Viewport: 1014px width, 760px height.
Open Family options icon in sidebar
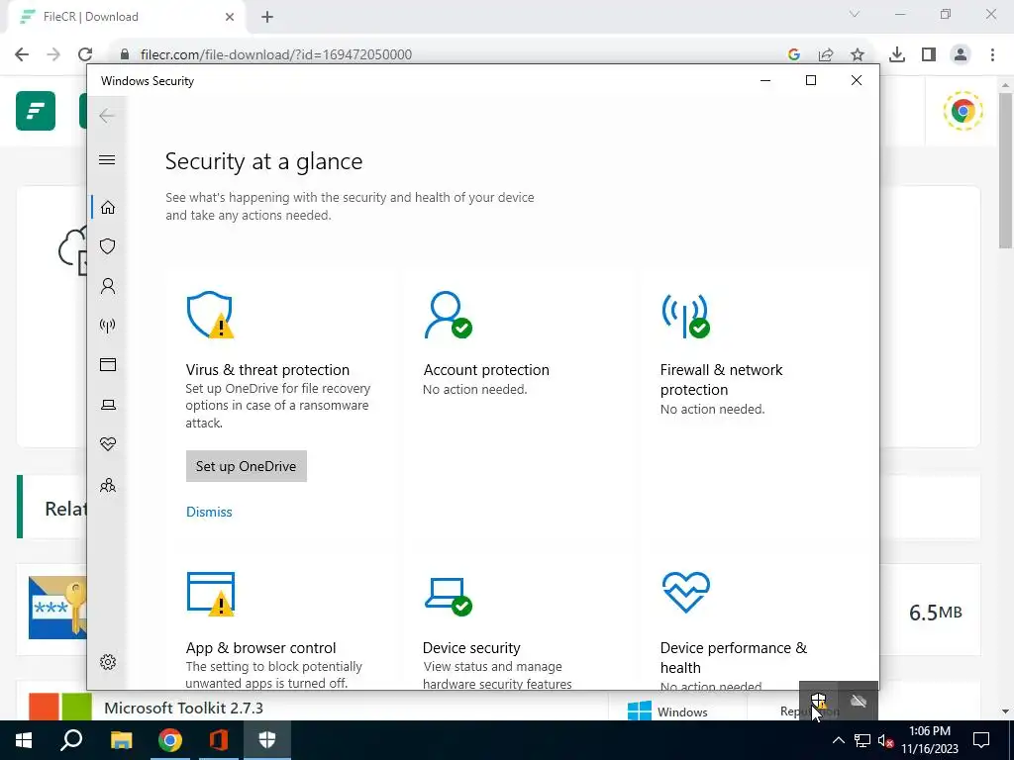pos(108,485)
